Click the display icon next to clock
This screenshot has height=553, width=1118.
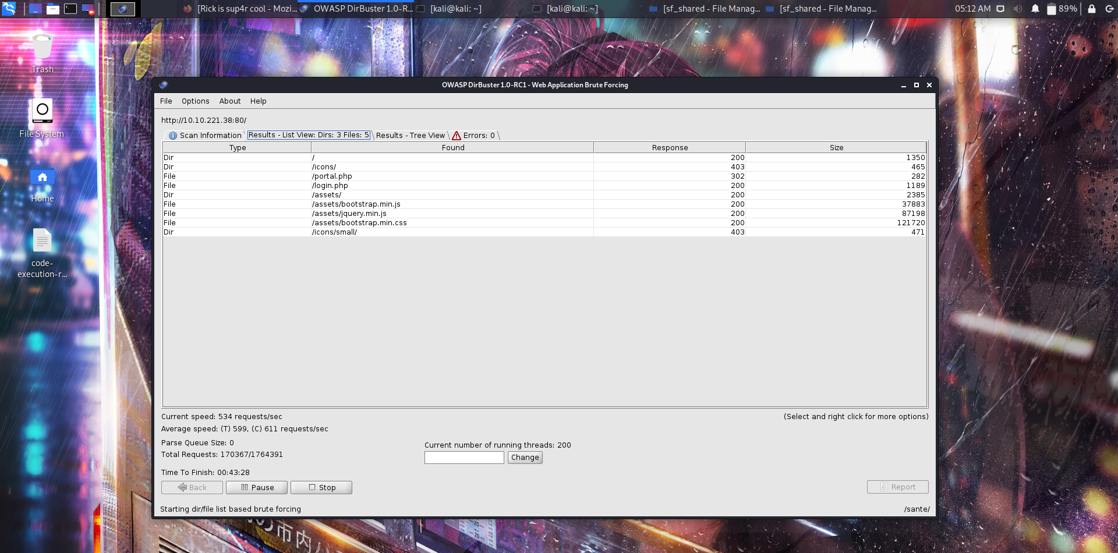click(x=1000, y=9)
